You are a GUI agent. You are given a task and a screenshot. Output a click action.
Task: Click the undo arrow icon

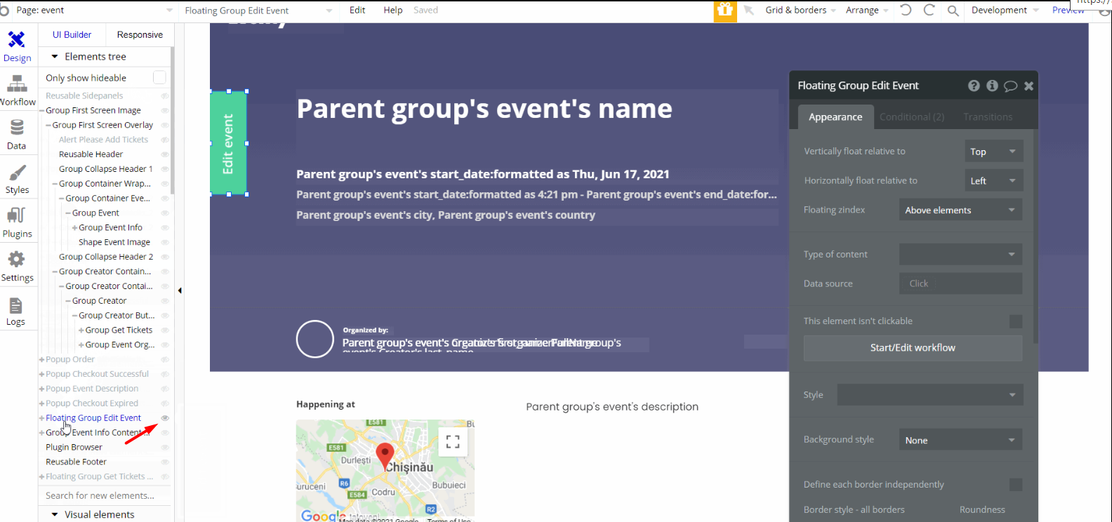(906, 10)
